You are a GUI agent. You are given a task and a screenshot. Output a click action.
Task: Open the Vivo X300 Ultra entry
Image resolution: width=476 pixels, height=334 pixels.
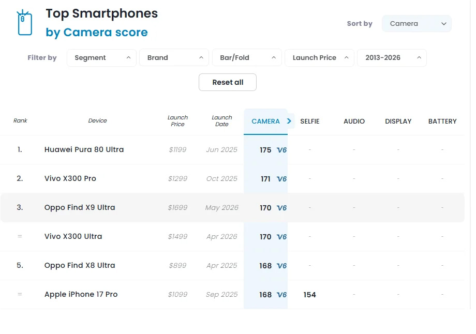click(73, 236)
